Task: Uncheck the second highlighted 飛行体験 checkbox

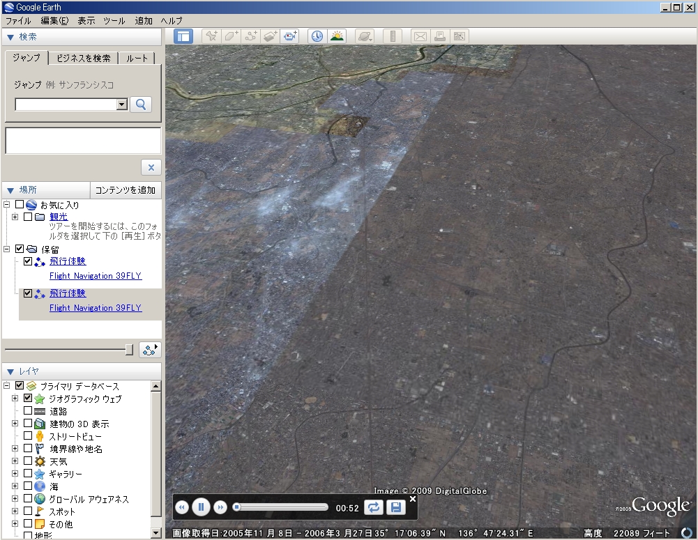Action: pyautogui.click(x=28, y=293)
